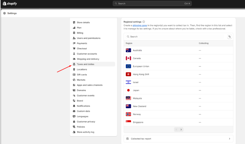Click the Norway flag thumbnail
245x144 pixels.
coord(129,114)
